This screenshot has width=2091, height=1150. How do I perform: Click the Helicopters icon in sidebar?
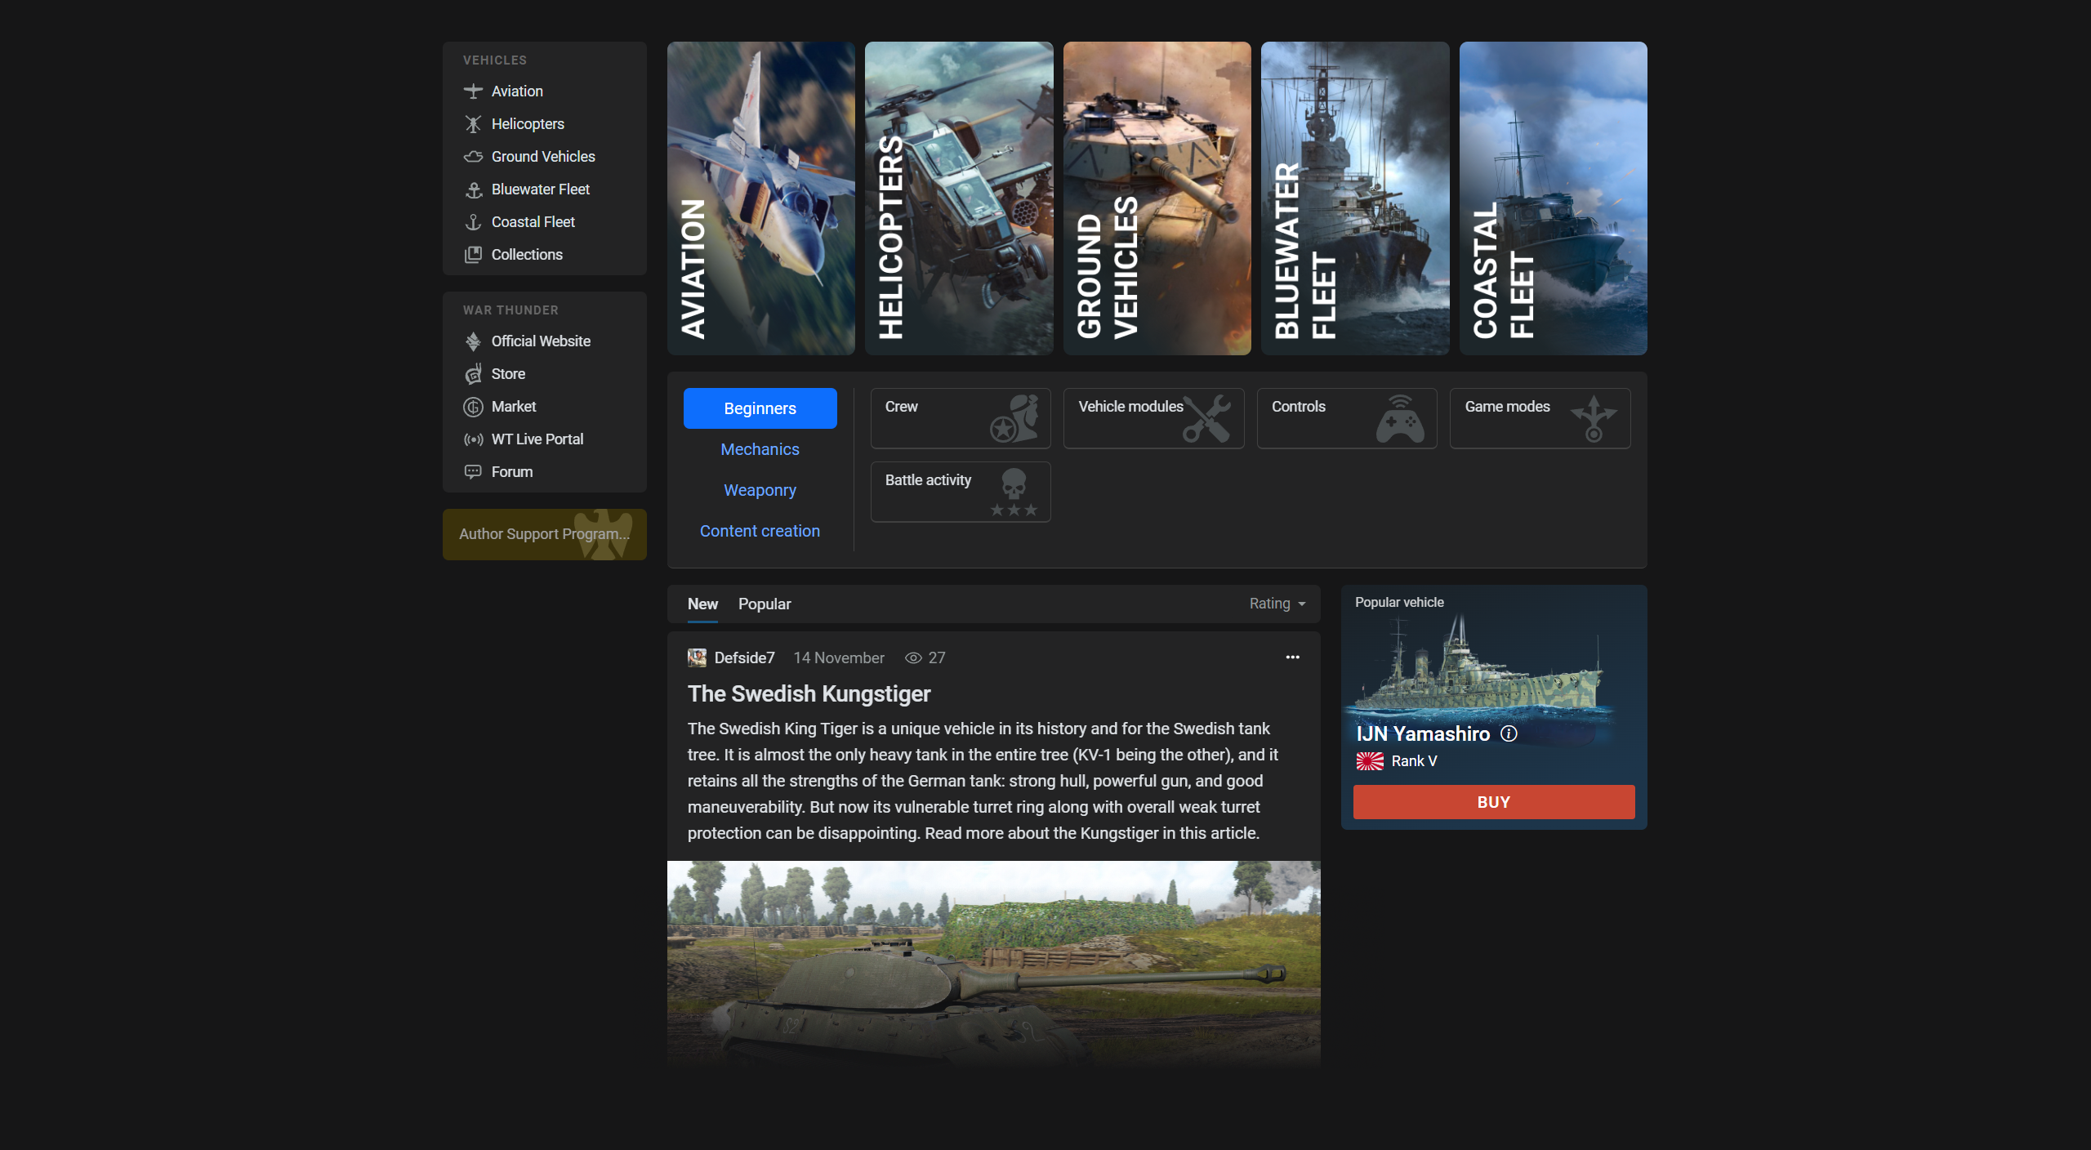[473, 124]
